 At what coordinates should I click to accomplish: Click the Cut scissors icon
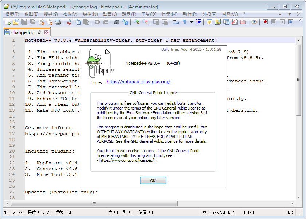pos(69,22)
